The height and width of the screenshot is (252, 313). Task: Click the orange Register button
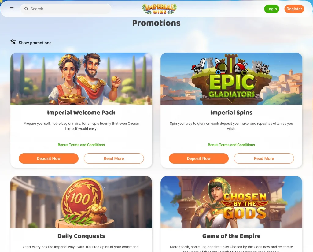pyautogui.click(x=294, y=9)
